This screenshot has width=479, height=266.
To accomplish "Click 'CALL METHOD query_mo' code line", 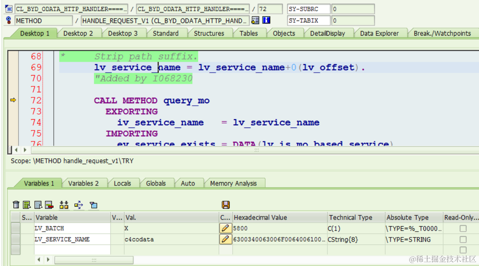I will click(152, 100).
